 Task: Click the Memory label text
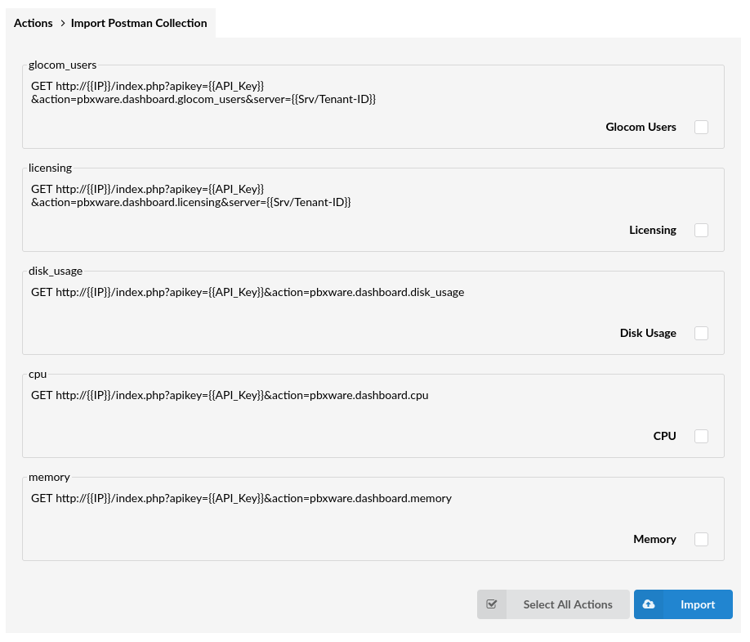click(x=654, y=539)
